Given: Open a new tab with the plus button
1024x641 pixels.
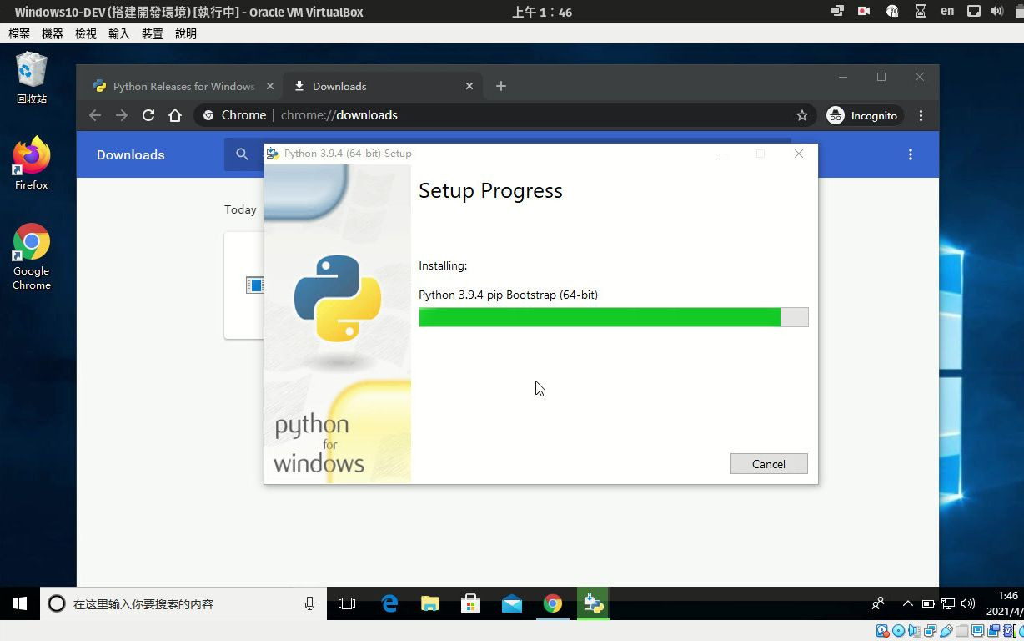Looking at the screenshot, I should (x=500, y=86).
